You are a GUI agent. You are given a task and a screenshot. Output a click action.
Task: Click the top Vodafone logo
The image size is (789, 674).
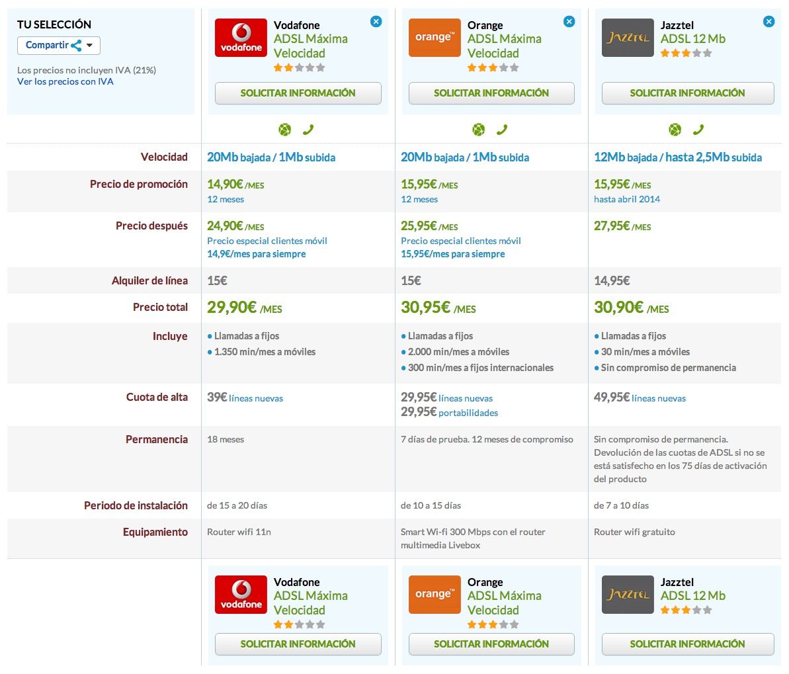[241, 38]
